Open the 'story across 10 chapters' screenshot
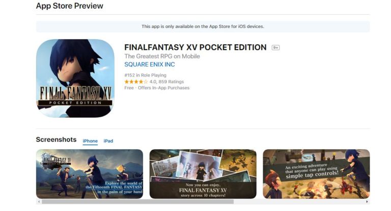Image resolution: width=391 pixels, height=211 pixels. (203, 174)
